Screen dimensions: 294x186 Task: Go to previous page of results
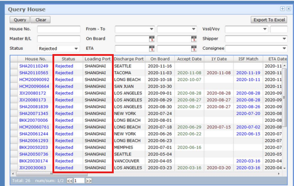pyautogui.click(x=69, y=180)
